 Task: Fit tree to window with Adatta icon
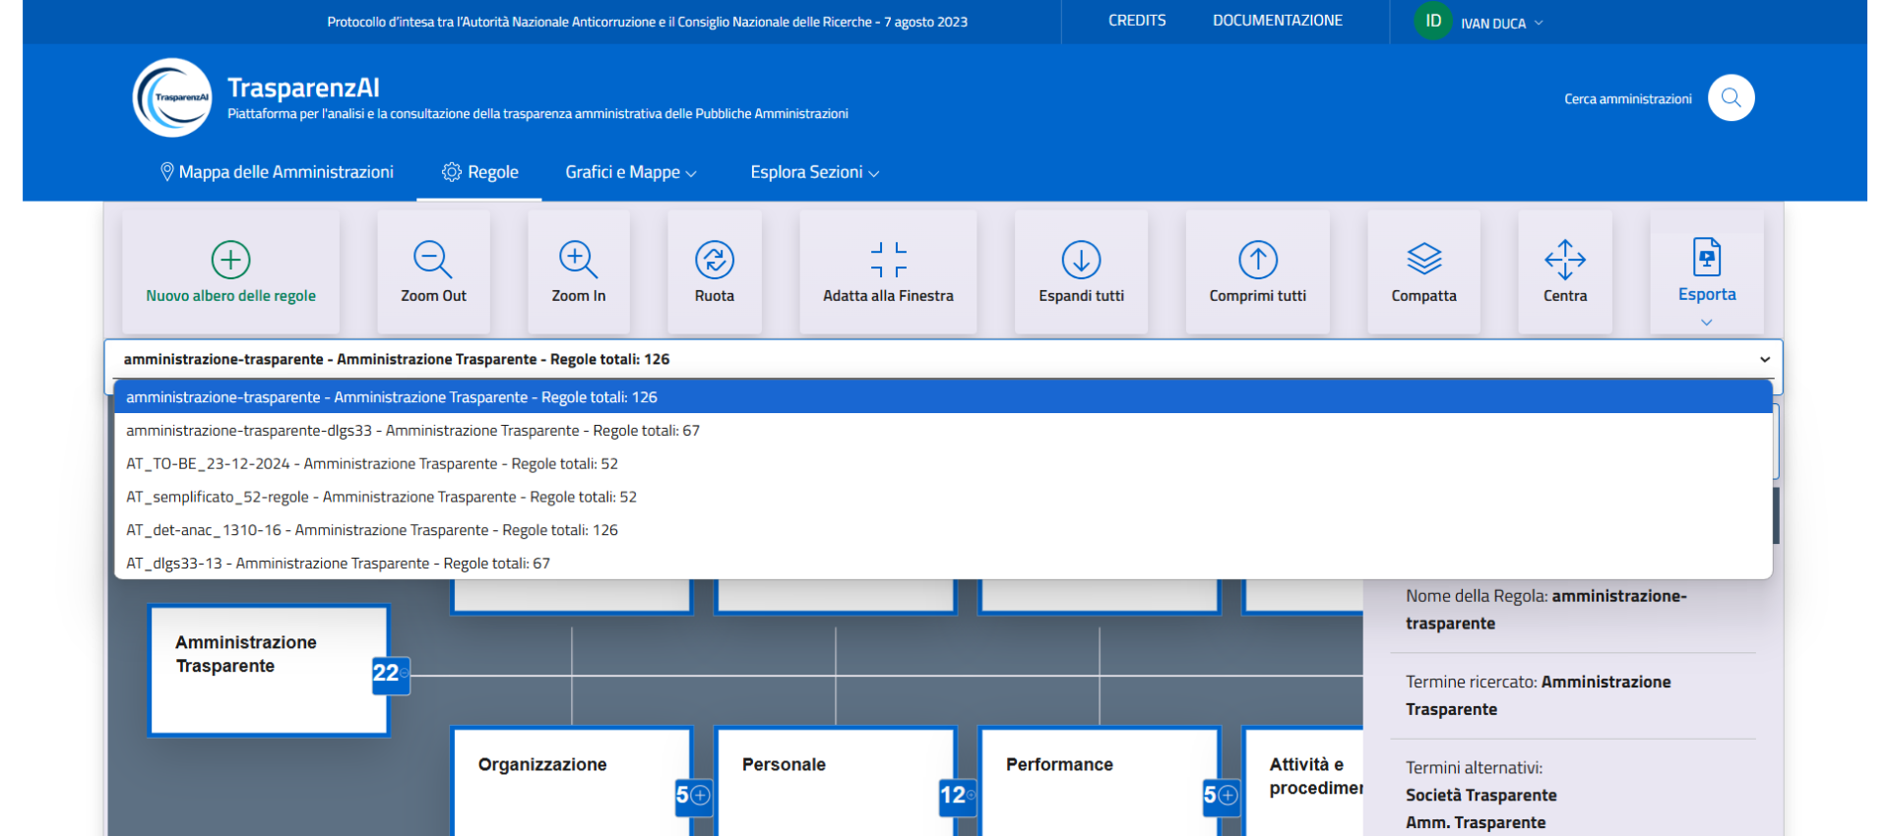(x=888, y=260)
